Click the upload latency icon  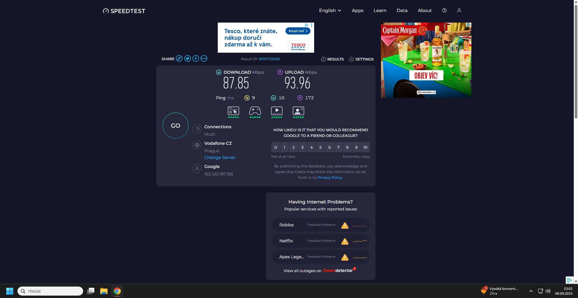[x=300, y=98]
